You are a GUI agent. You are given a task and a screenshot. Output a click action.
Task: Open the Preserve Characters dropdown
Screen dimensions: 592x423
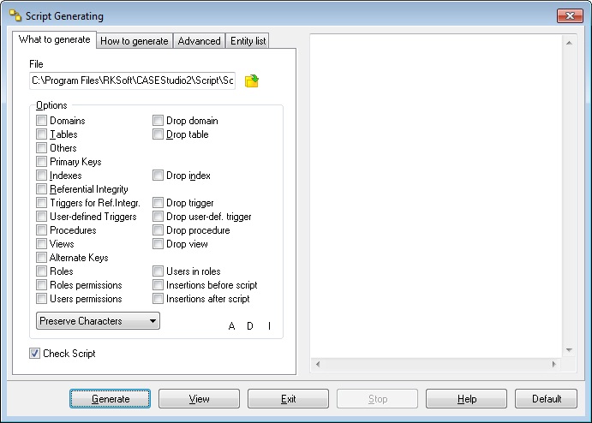tap(99, 321)
